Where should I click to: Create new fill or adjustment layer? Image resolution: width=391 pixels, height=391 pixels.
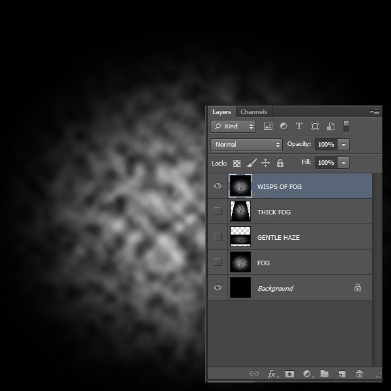pyautogui.click(x=308, y=374)
